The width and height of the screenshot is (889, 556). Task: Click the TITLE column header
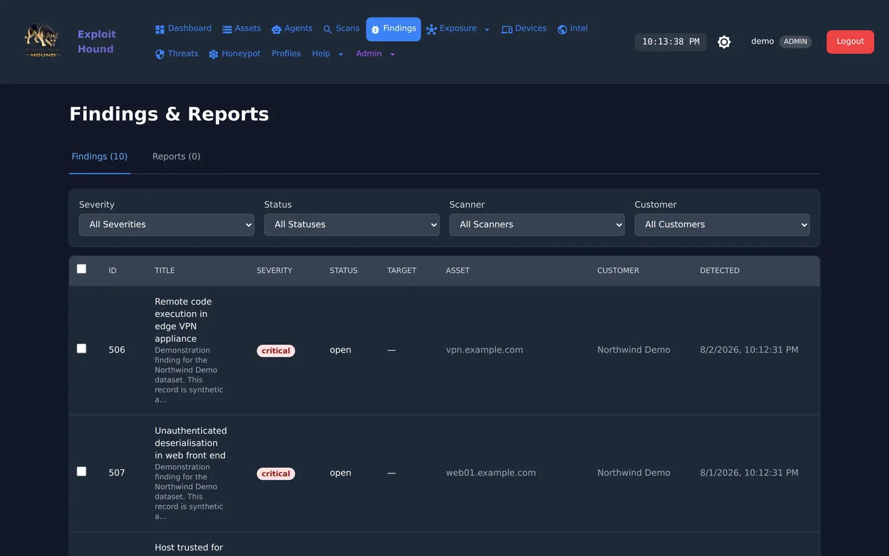[x=164, y=271]
